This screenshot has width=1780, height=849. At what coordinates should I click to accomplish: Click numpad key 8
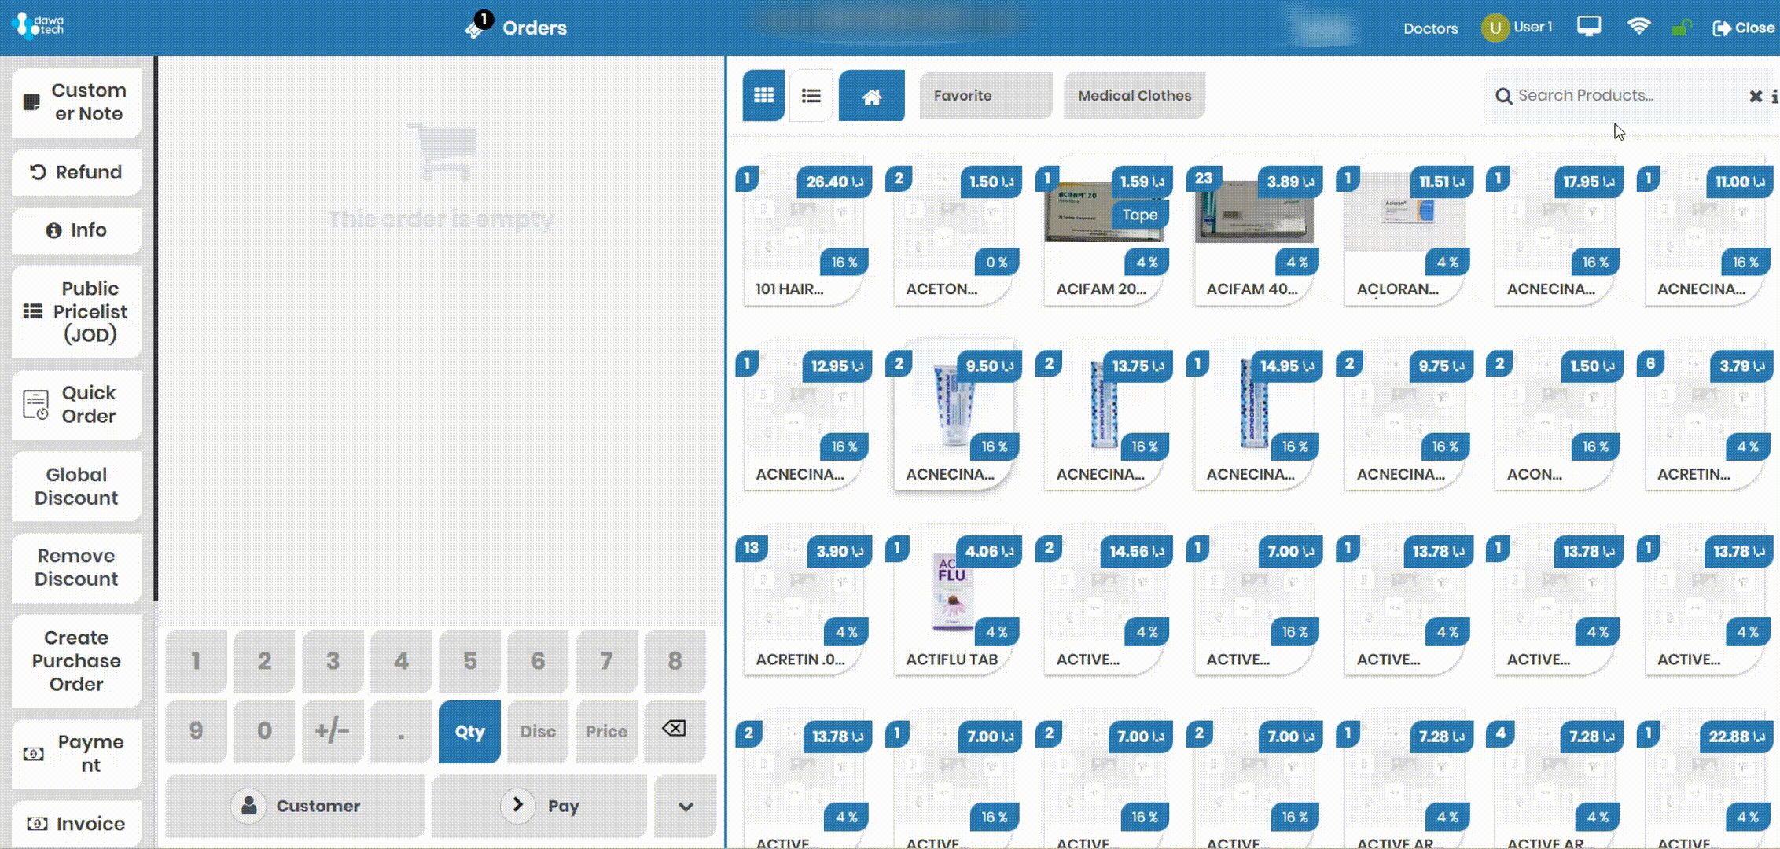(x=675, y=661)
